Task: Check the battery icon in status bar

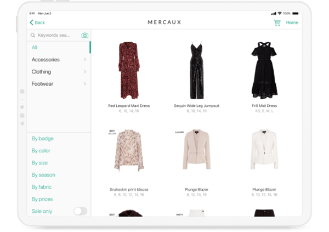Action: 296,13
